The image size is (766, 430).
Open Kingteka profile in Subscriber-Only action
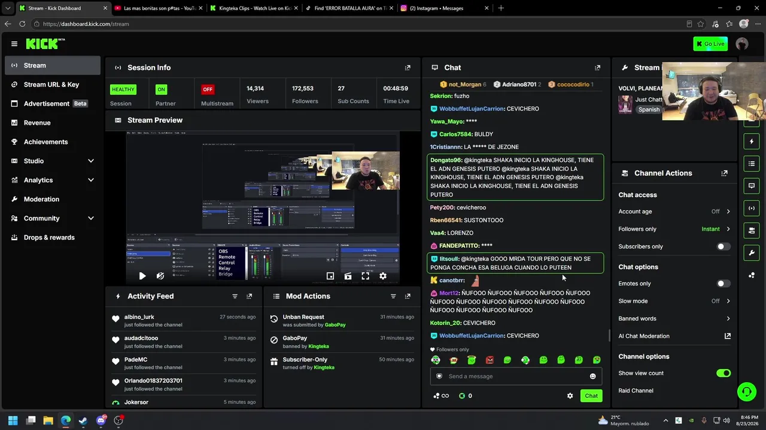click(x=324, y=367)
